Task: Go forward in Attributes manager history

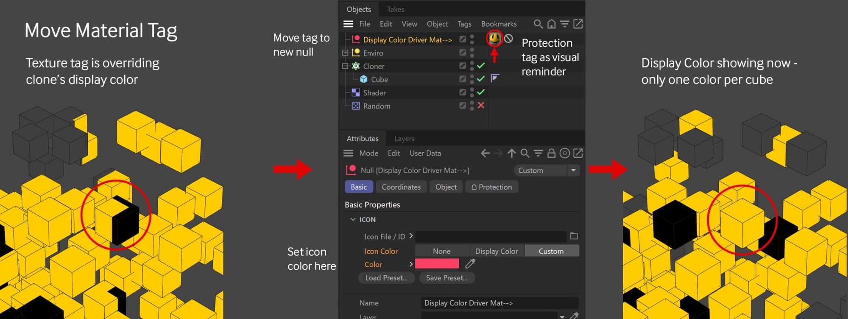Action: 499,153
